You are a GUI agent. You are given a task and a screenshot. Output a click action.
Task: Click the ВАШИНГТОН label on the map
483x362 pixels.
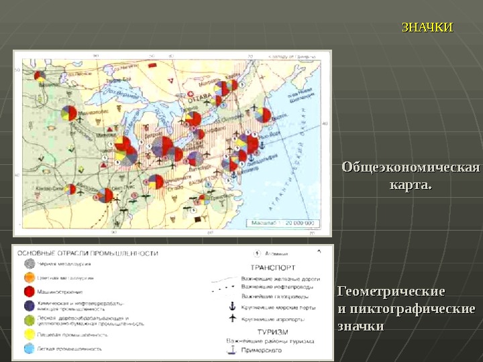tap(203, 181)
